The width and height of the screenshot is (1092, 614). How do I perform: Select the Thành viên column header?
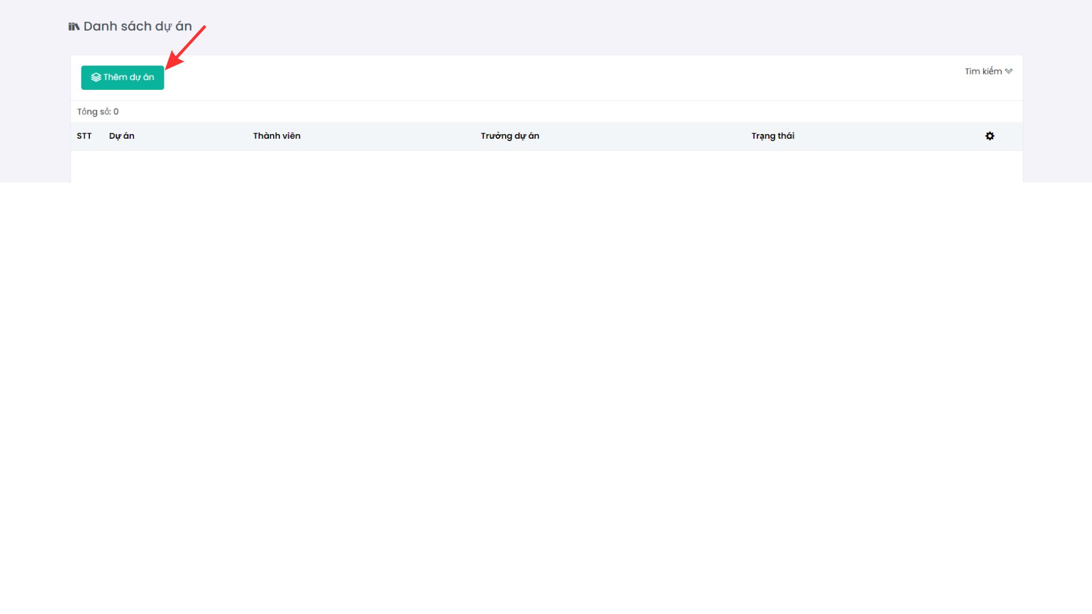click(276, 136)
